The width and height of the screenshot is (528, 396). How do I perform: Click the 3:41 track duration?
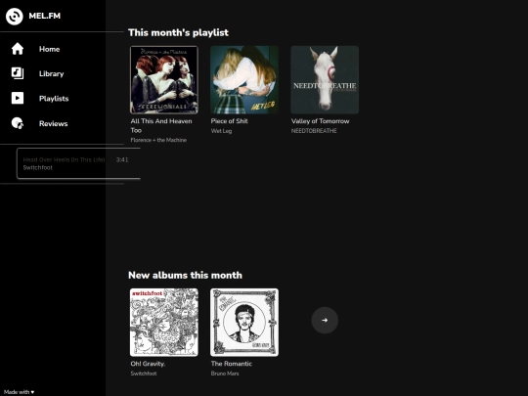(122, 159)
